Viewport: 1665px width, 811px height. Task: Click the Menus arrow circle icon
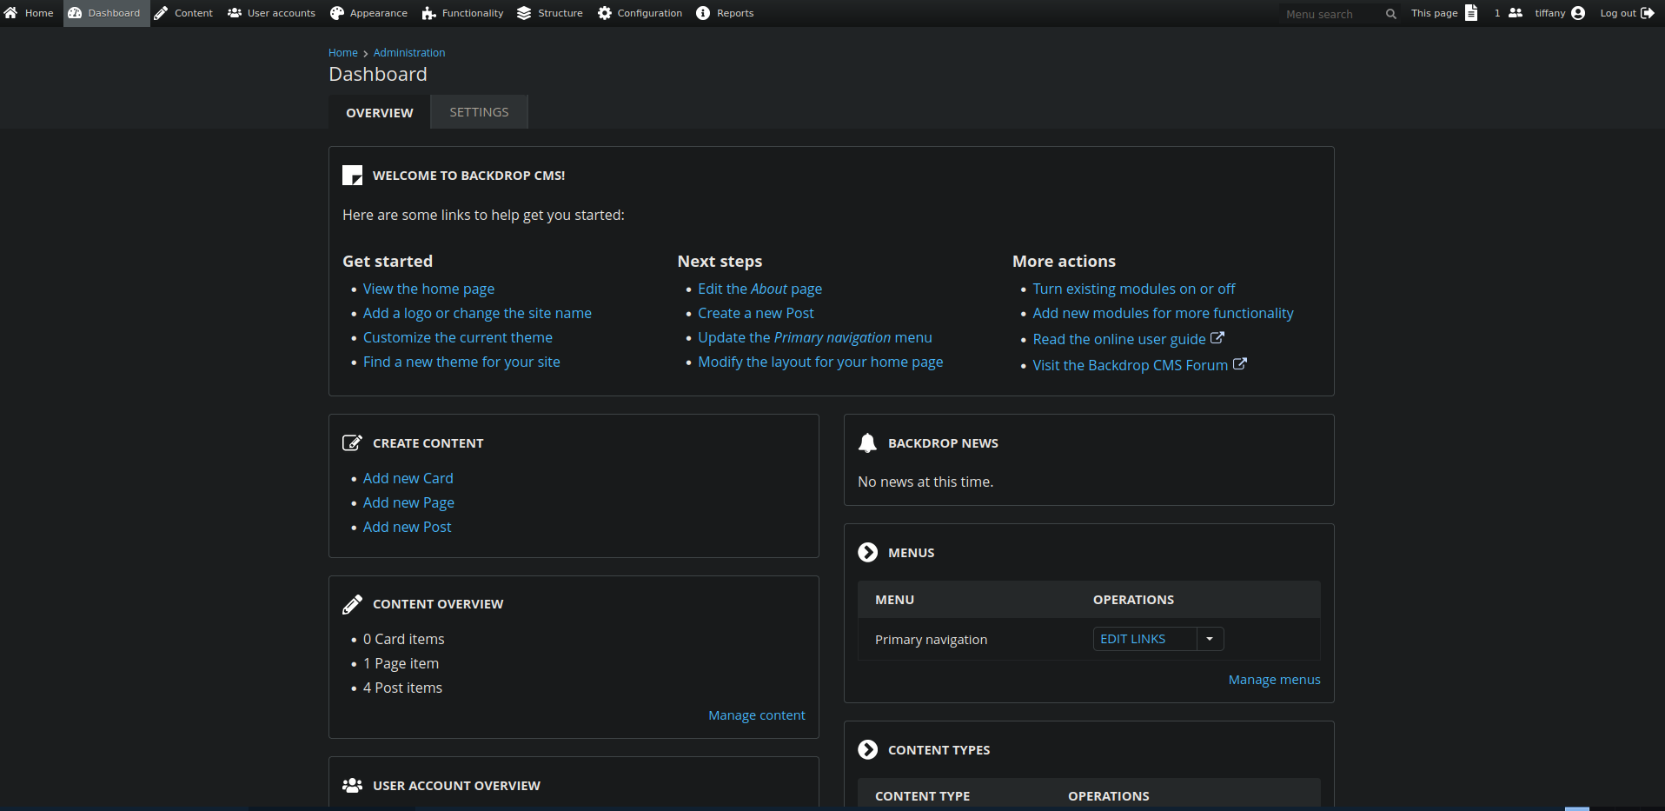pyautogui.click(x=867, y=552)
